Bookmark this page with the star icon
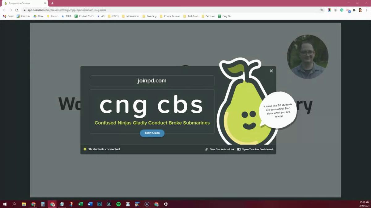 [322, 10]
